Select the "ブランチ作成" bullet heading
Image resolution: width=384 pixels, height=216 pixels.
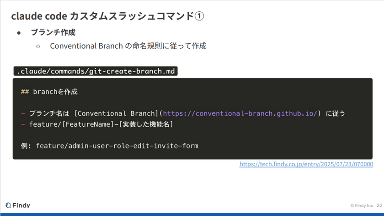click(53, 32)
